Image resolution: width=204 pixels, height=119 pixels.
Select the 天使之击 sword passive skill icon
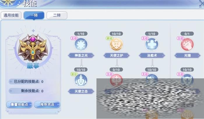(x=81, y=80)
